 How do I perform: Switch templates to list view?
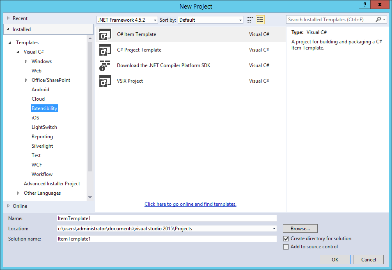point(260,20)
